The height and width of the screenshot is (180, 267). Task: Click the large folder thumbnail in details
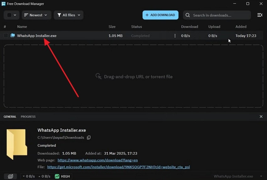[17, 144]
